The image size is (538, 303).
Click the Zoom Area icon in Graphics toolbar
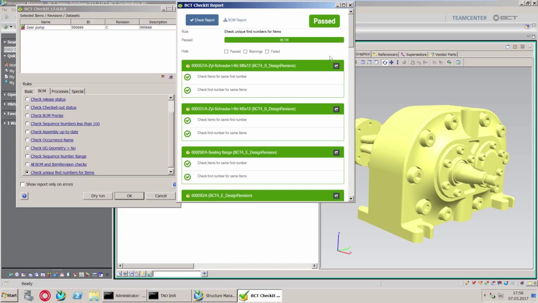click(369, 63)
